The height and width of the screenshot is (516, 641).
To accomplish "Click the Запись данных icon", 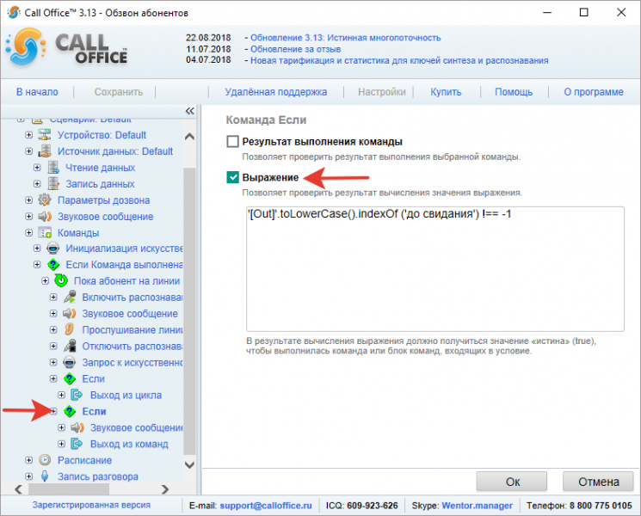I will tap(53, 184).
